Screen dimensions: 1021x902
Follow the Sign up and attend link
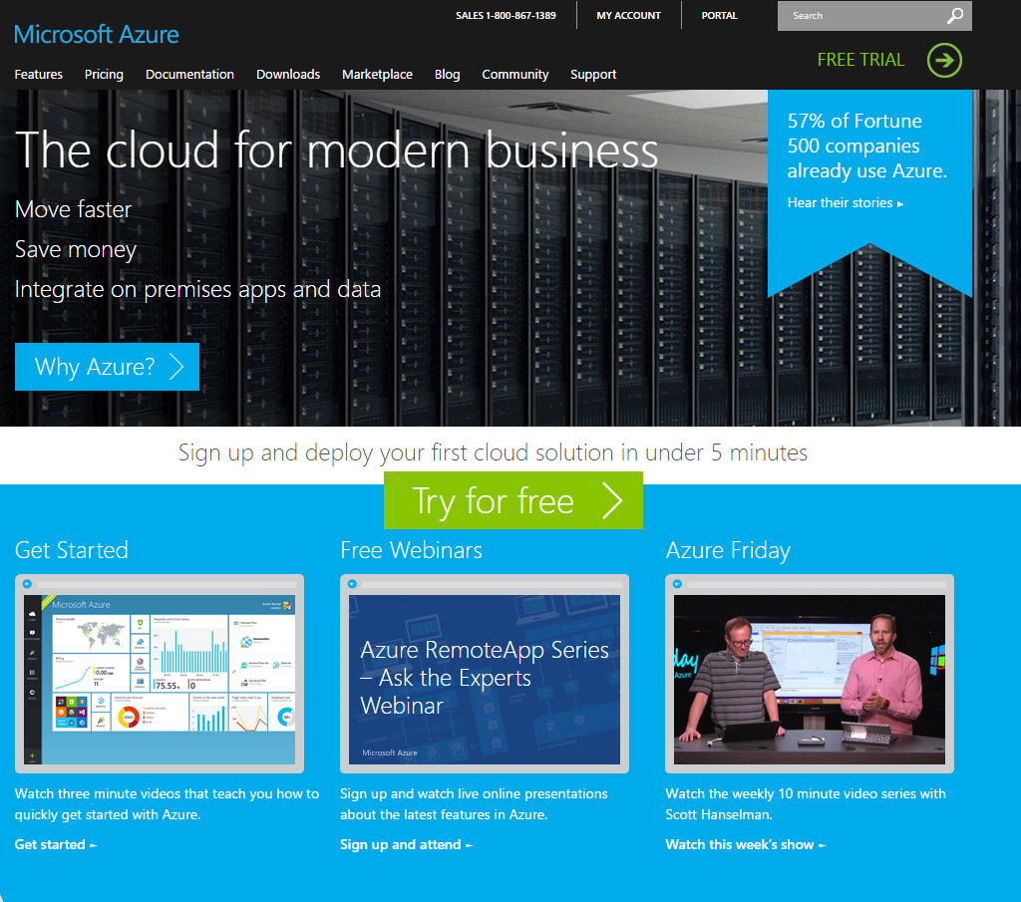tap(406, 845)
